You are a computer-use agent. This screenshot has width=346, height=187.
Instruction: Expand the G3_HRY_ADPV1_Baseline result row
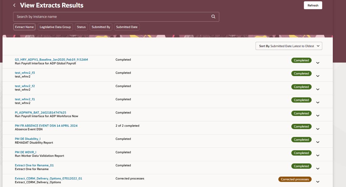tap(318, 63)
